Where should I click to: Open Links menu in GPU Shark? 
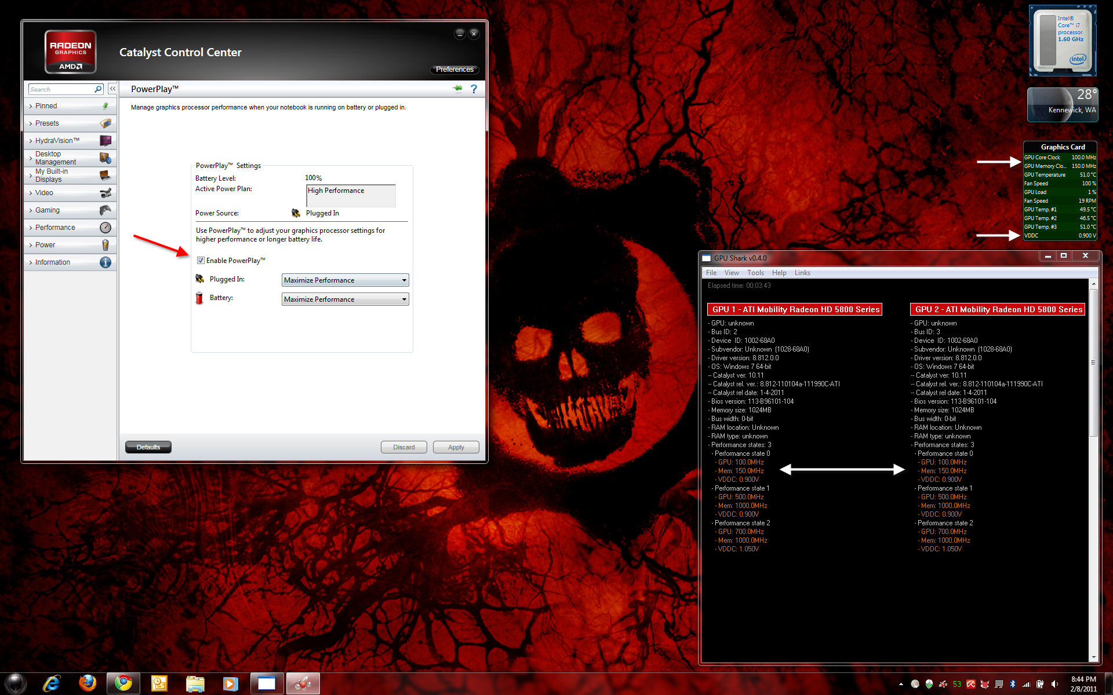click(802, 273)
